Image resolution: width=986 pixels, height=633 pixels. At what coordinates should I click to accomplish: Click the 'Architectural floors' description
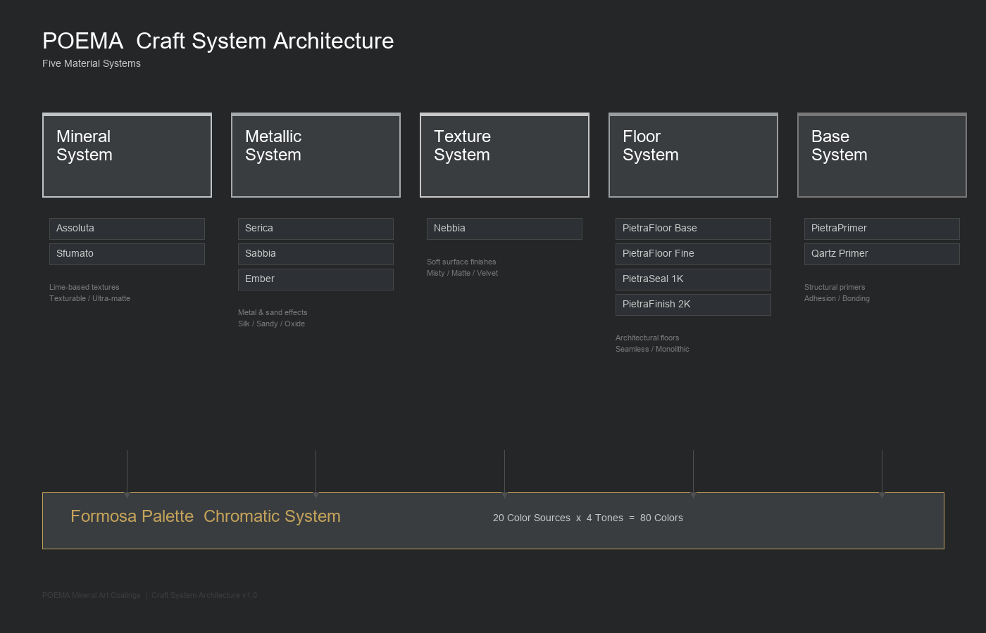click(x=647, y=338)
